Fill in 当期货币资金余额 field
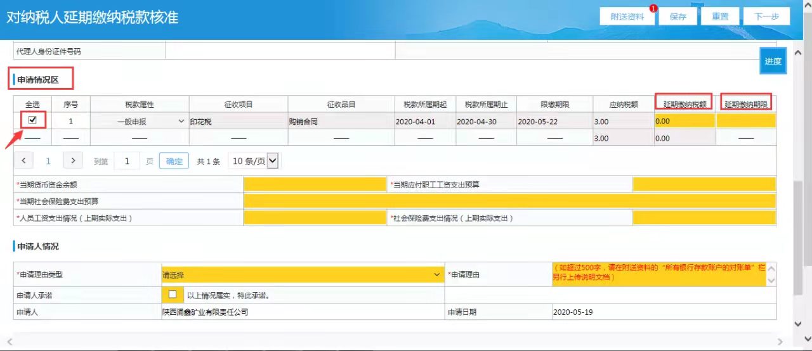 316,184
